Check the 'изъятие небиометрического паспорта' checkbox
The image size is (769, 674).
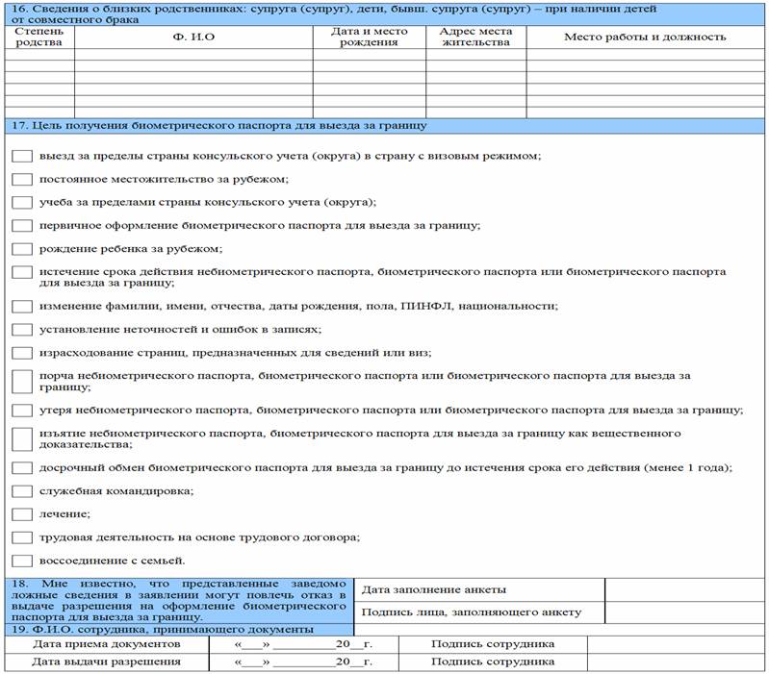click(22, 438)
